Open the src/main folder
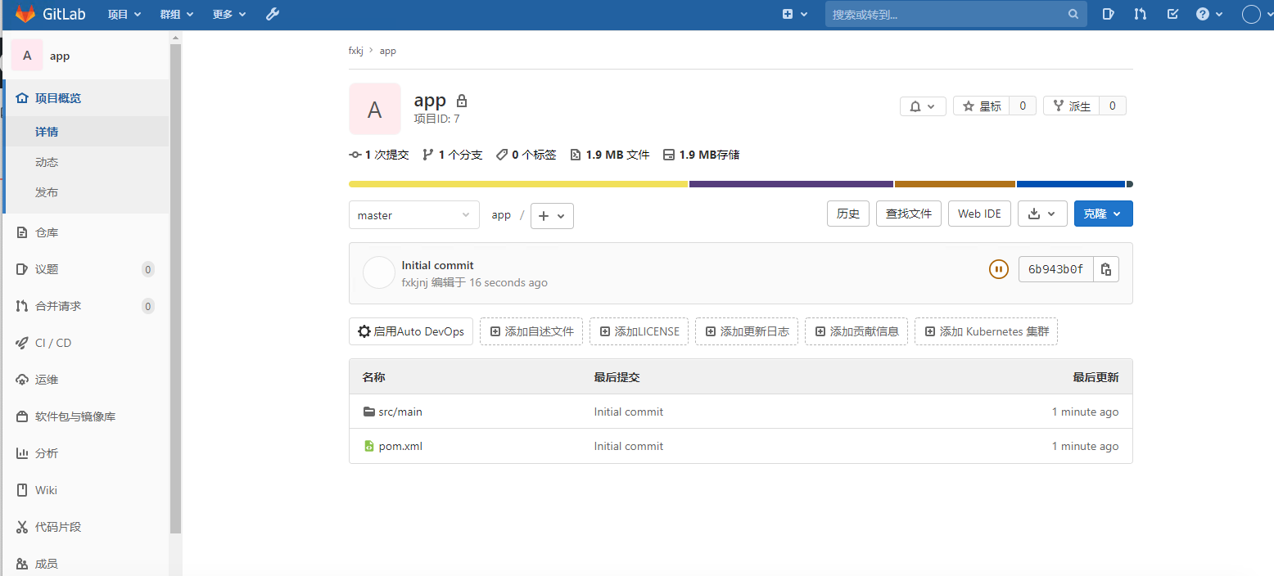The image size is (1274, 576). pyautogui.click(x=400, y=412)
